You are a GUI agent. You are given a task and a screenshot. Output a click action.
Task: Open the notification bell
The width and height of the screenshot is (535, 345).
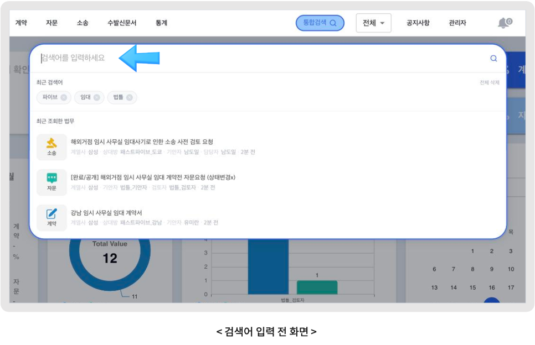click(x=505, y=23)
